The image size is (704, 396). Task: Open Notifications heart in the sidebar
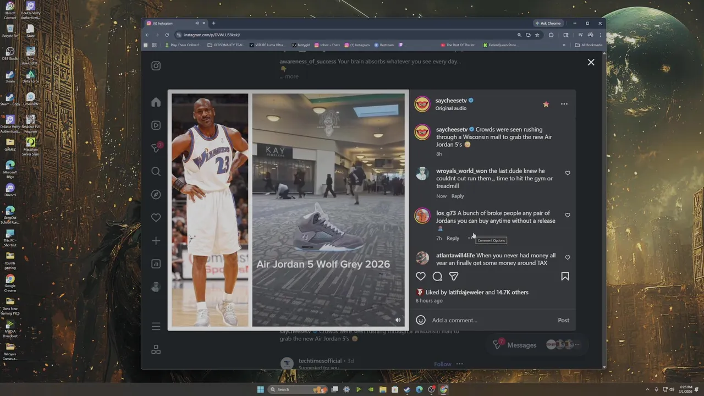(156, 218)
